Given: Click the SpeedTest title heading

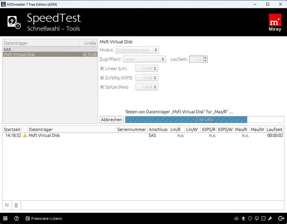Looking at the screenshot, I should pyautogui.click(x=54, y=18).
